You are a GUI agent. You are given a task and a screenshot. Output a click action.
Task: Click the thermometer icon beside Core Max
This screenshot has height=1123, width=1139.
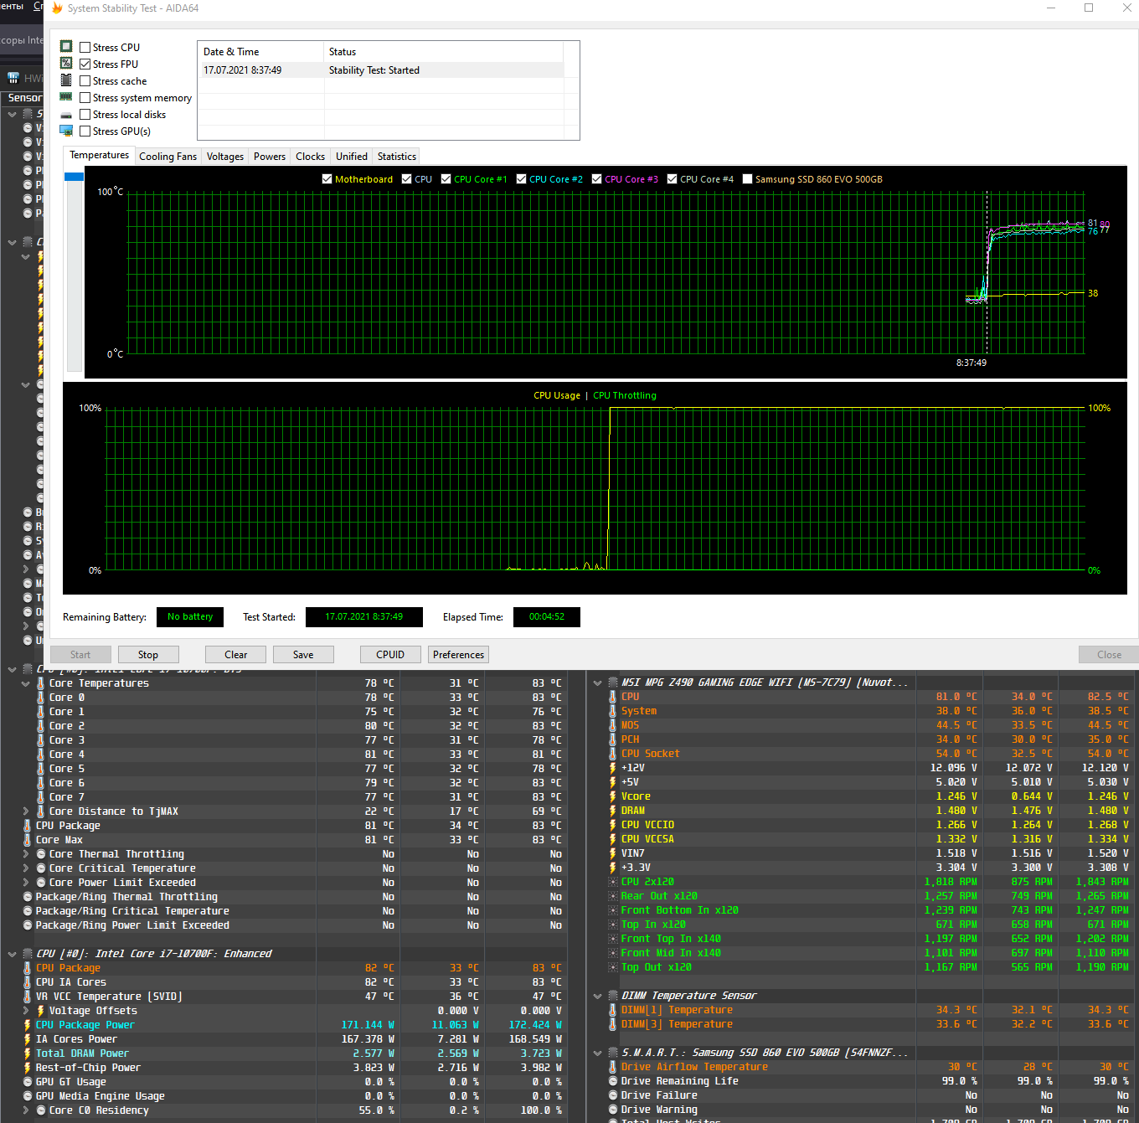point(28,840)
